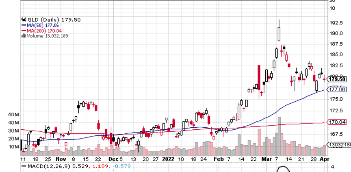Click the 13032189 volume axis tag
Screen dimensions: 351x172
[340, 145]
